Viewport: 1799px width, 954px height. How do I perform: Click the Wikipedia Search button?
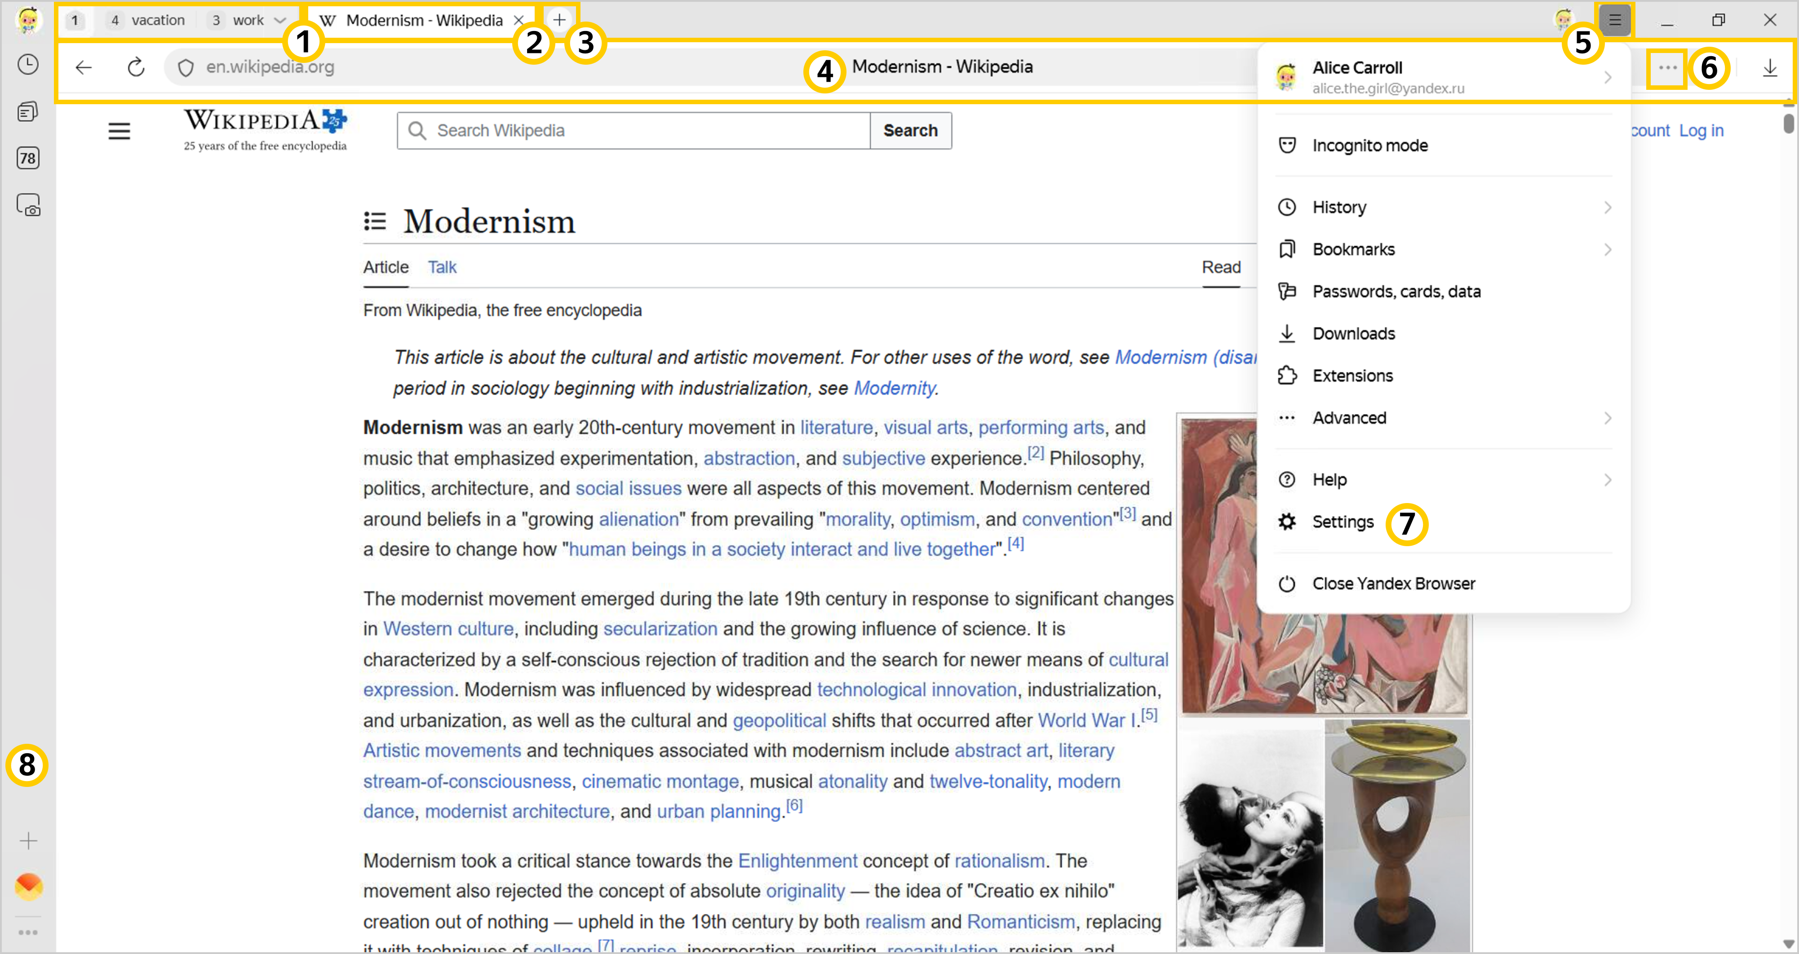click(x=910, y=131)
